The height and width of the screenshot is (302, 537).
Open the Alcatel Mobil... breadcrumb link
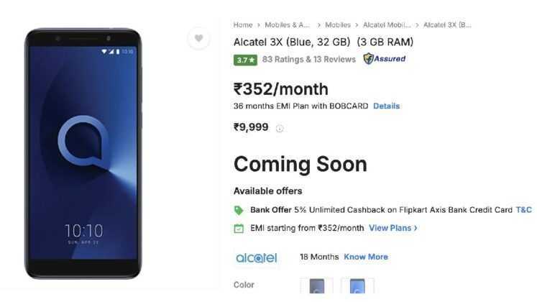(387, 25)
